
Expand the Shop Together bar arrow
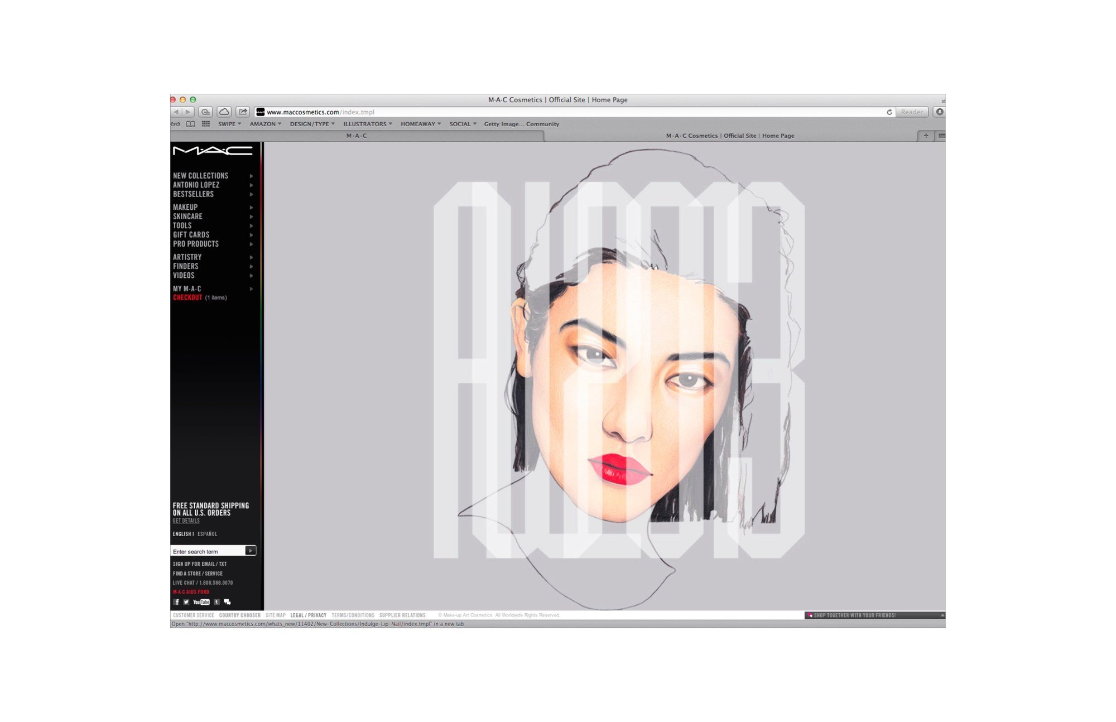(942, 615)
